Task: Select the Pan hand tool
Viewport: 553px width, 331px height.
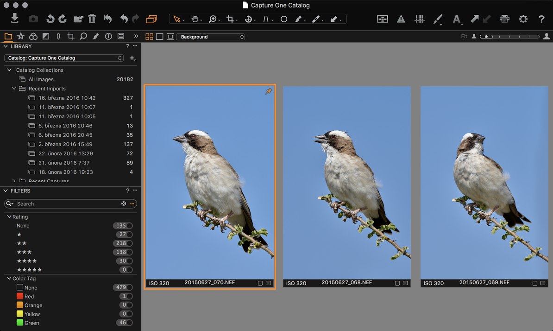Action: point(195,19)
